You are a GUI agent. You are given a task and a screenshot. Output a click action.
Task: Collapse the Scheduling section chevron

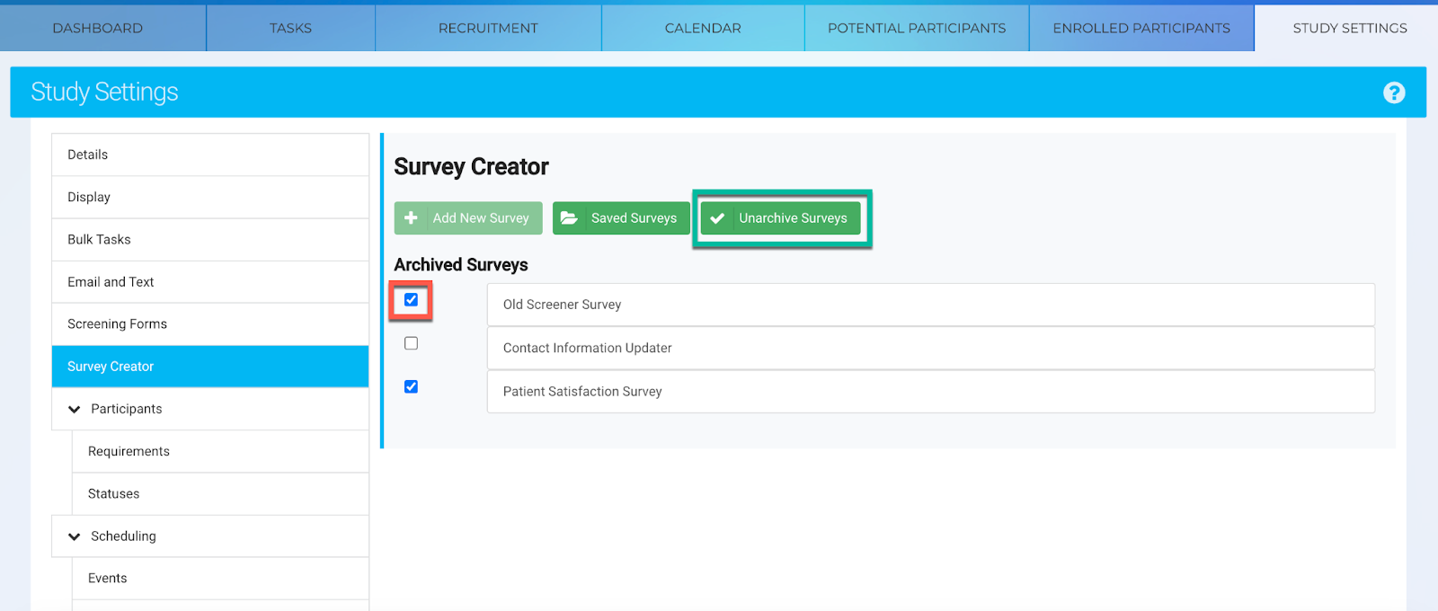pos(75,536)
